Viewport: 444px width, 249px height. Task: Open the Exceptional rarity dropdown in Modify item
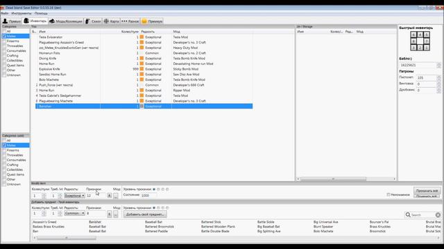(74, 195)
